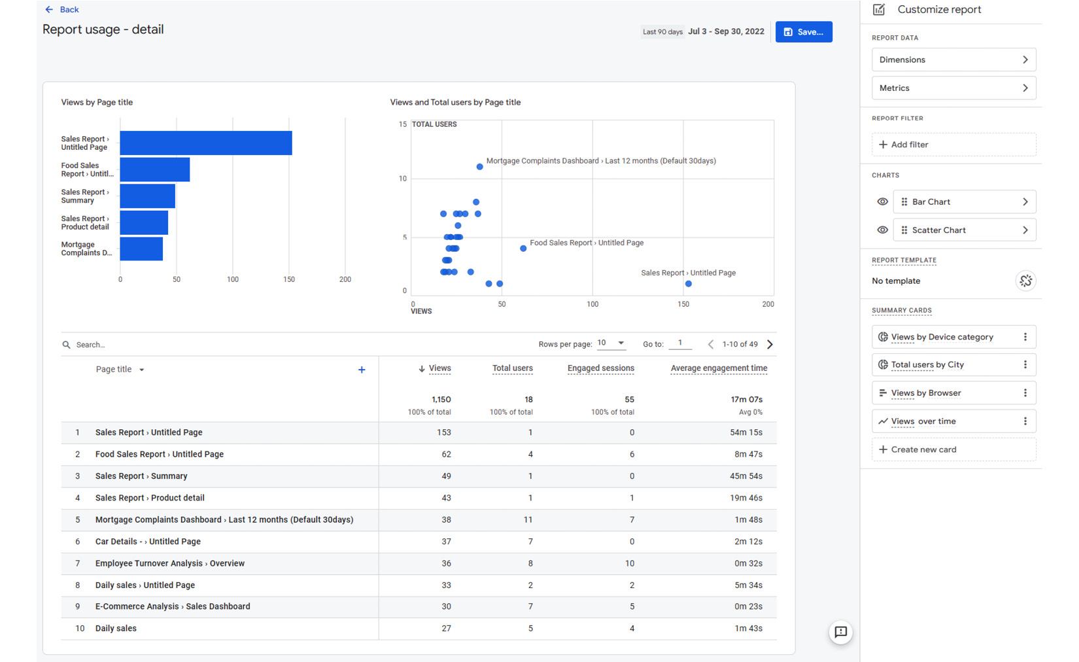Click the Back arrow icon
The height and width of the screenshot is (662, 1079).
coord(49,9)
